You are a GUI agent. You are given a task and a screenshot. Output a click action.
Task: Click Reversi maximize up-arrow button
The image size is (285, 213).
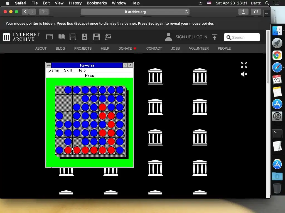tap(131, 65)
